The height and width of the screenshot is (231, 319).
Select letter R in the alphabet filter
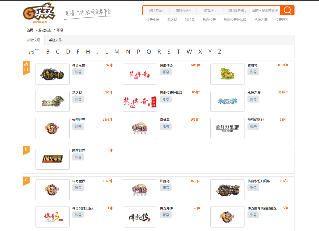coord(159,51)
